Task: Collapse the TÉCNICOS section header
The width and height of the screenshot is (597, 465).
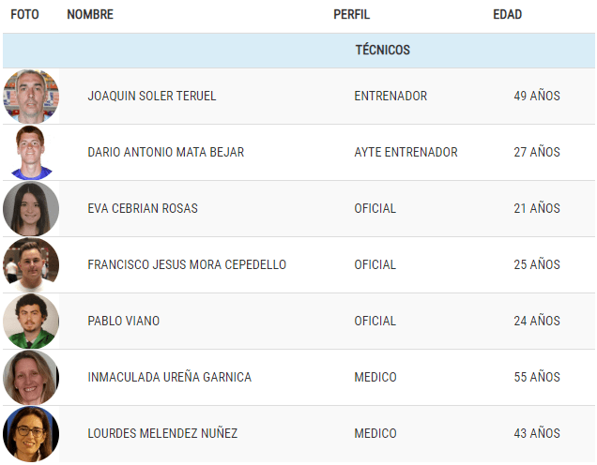Action: point(298,51)
